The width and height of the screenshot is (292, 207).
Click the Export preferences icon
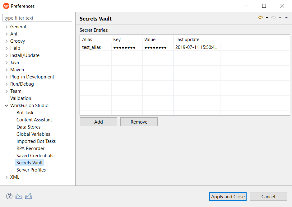coord(29,196)
